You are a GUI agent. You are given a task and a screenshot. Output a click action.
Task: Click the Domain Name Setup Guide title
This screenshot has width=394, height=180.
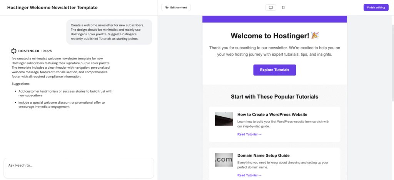tap(263, 155)
